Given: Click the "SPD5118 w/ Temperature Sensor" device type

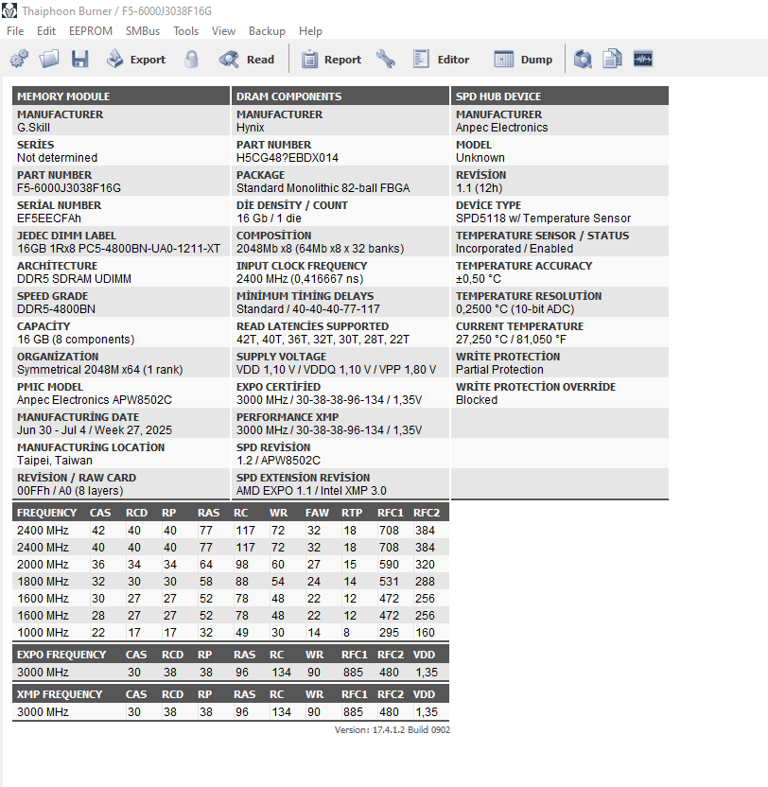Looking at the screenshot, I should pos(543,219).
